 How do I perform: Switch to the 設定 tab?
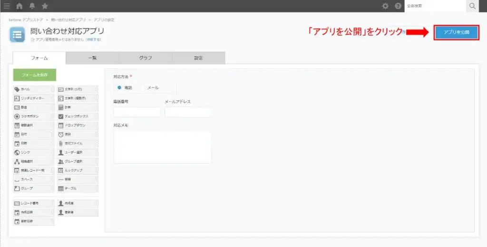click(x=198, y=58)
